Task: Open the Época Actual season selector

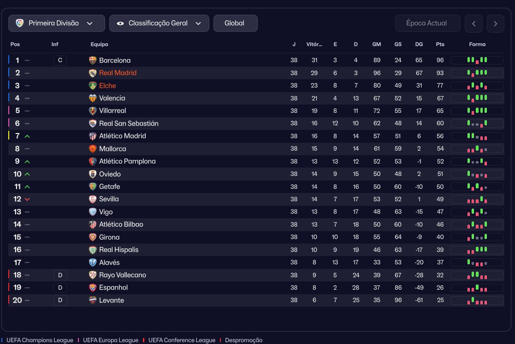Action: tap(427, 23)
